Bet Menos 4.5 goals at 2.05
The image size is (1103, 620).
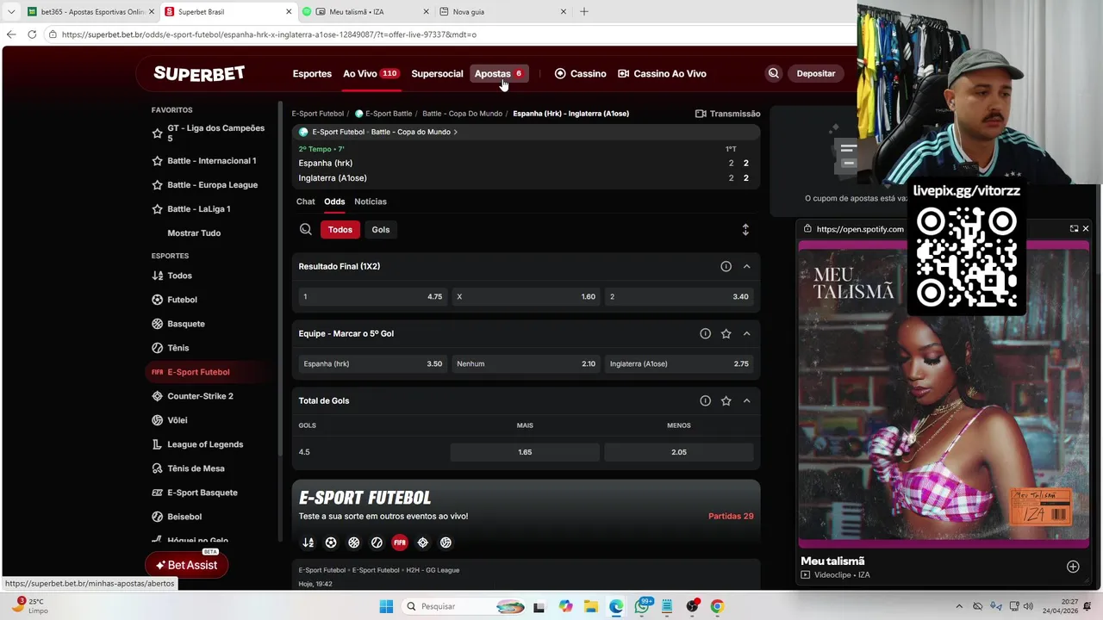click(679, 452)
